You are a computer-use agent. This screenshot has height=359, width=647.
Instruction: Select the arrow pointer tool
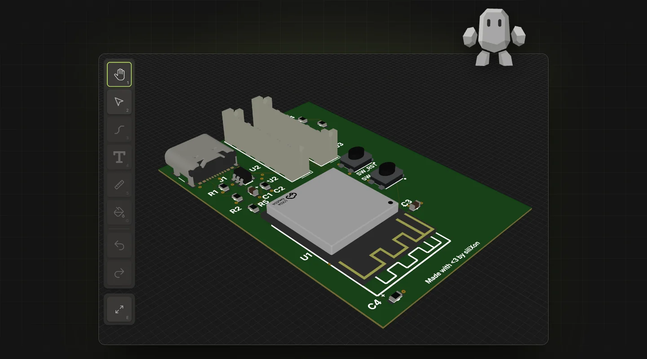pos(119,102)
